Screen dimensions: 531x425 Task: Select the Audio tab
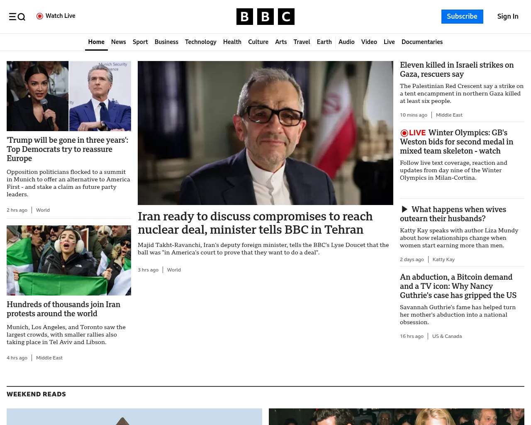[x=346, y=42]
